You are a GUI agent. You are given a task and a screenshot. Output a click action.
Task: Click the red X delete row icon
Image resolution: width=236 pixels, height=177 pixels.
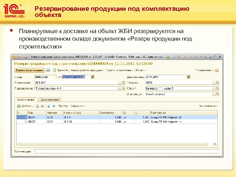(x=42, y=106)
